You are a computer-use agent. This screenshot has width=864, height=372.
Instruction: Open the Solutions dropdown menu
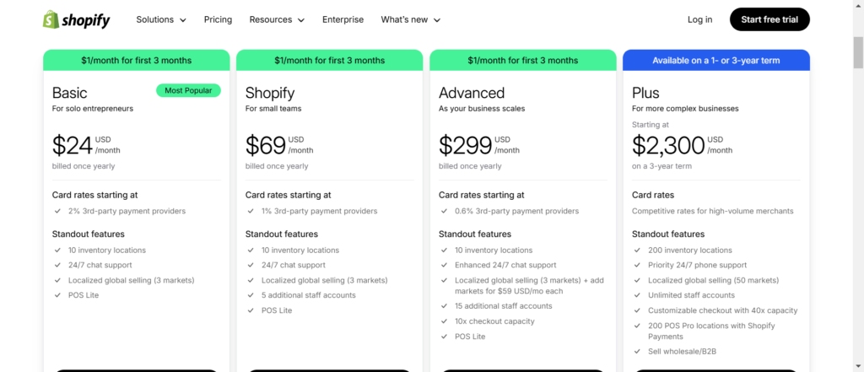click(161, 20)
